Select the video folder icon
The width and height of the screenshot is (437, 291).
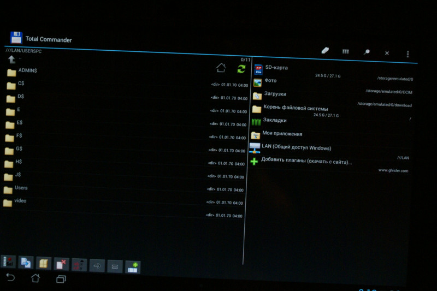8,203
